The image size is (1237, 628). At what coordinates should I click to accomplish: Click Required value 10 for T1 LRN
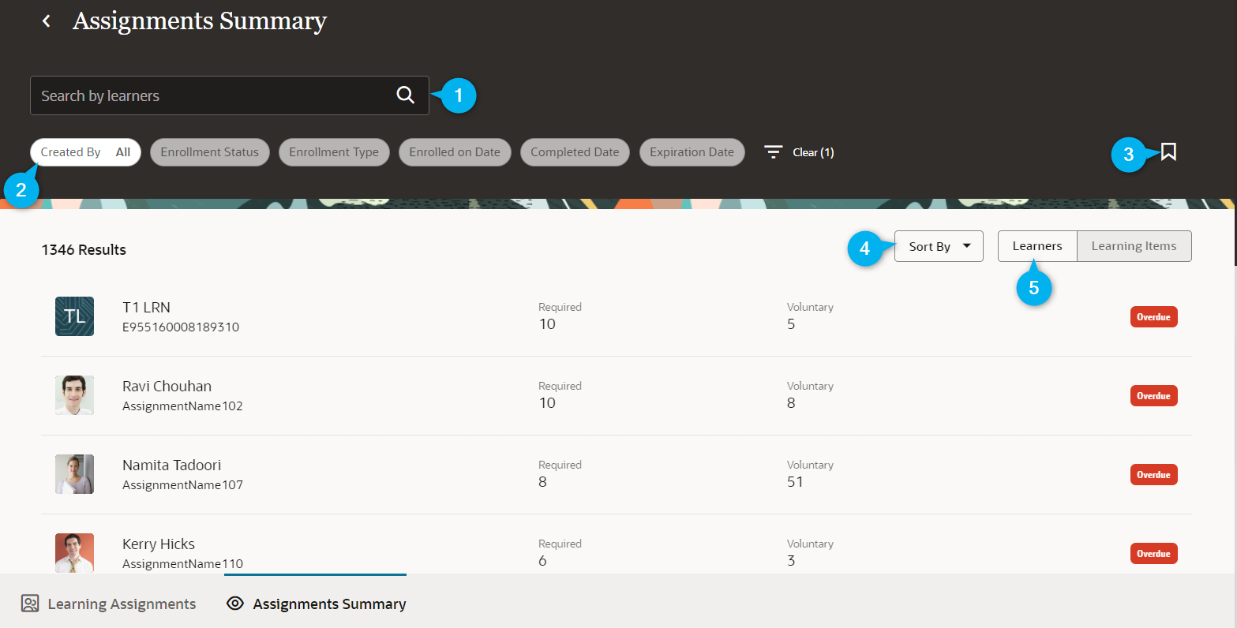tap(547, 324)
